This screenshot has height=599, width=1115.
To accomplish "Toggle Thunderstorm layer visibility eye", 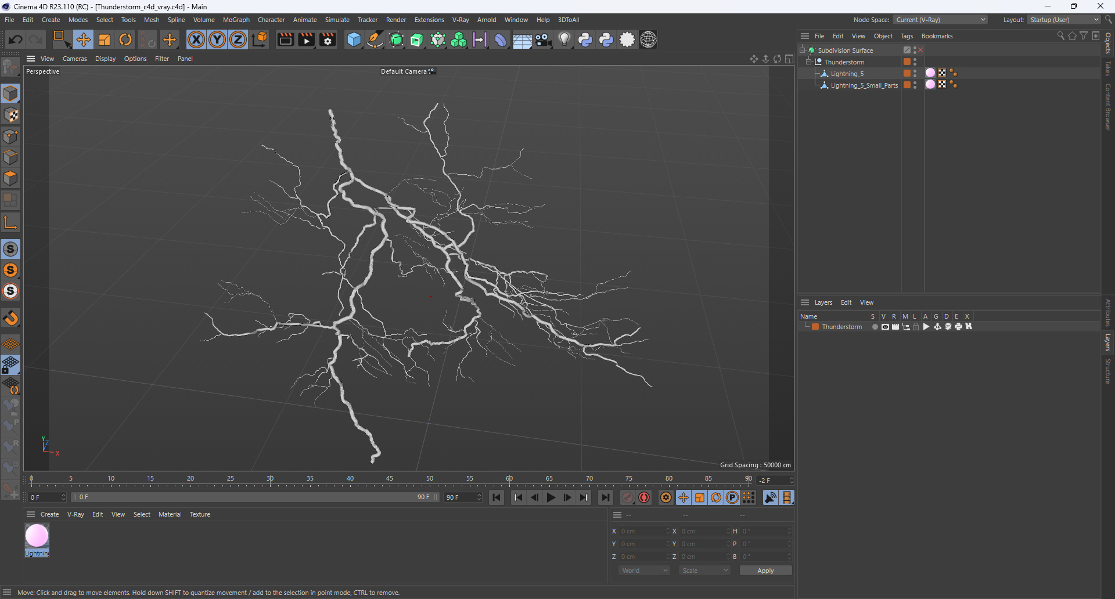I will pos(885,327).
